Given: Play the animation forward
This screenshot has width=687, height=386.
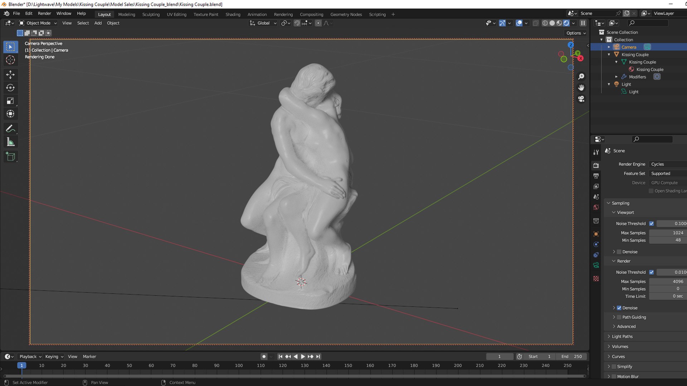Looking at the screenshot, I should click(303, 356).
